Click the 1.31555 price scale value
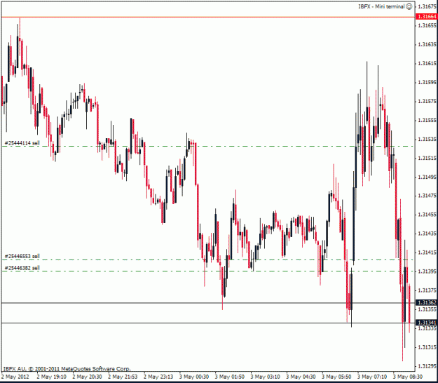Screen dimensions: 438x383 point(427,120)
